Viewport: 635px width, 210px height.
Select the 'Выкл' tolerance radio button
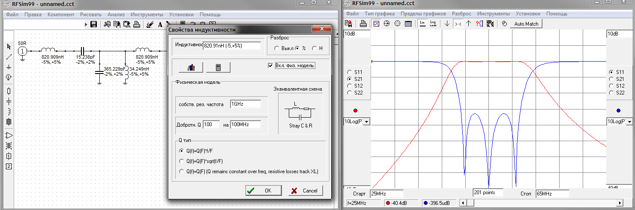coord(276,48)
